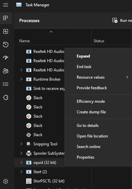This screenshot has width=132, height=189.
Task: Select the Runtime Broker row text
Action: pos(47,79)
